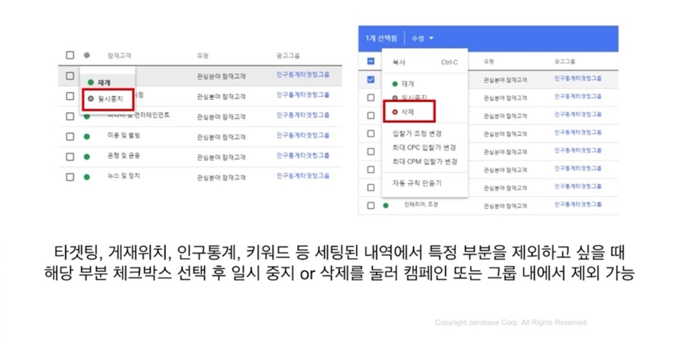
Task: Select 최대 CPC 입찰가 변경 menu entry
Action: (x=425, y=147)
